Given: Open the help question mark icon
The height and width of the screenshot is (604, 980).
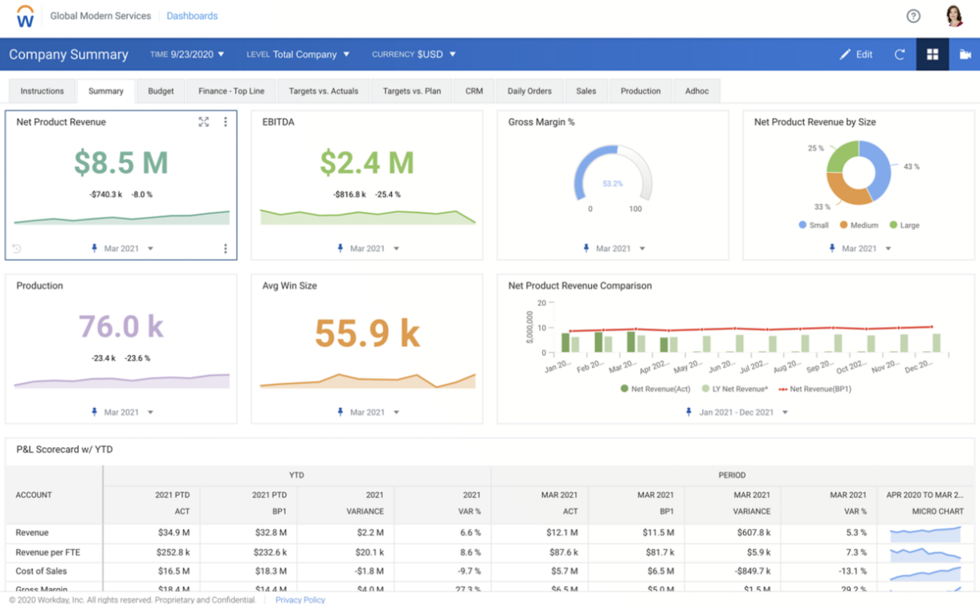Looking at the screenshot, I should pyautogui.click(x=913, y=16).
